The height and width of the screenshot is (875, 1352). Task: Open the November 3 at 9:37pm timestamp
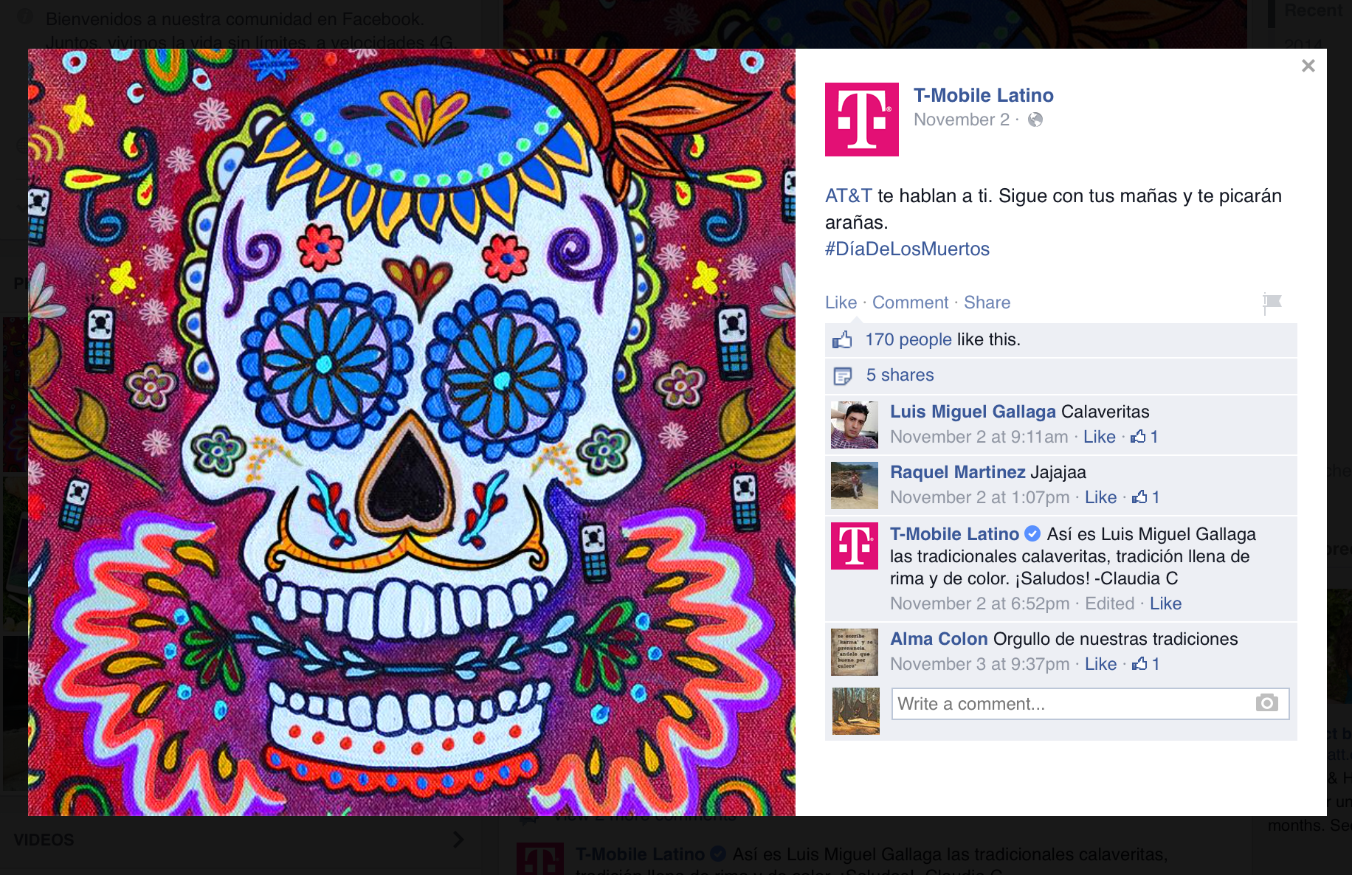979,664
